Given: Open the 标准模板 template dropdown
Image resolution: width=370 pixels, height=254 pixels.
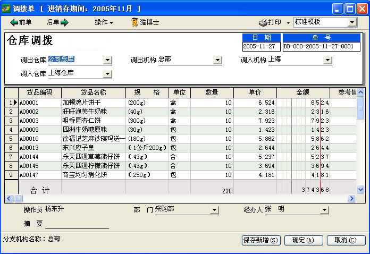Looking at the screenshot, I should tap(352, 22).
